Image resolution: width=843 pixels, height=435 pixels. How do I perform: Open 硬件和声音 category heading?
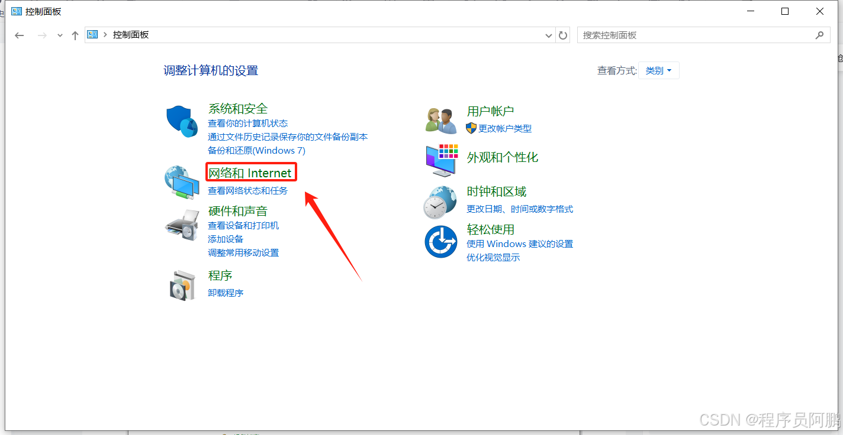[x=238, y=211]
